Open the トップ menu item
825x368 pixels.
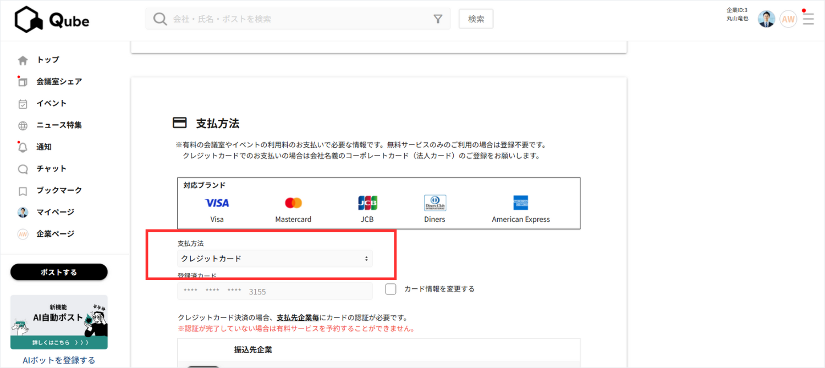pyautogui.click(x=48, y=60)
